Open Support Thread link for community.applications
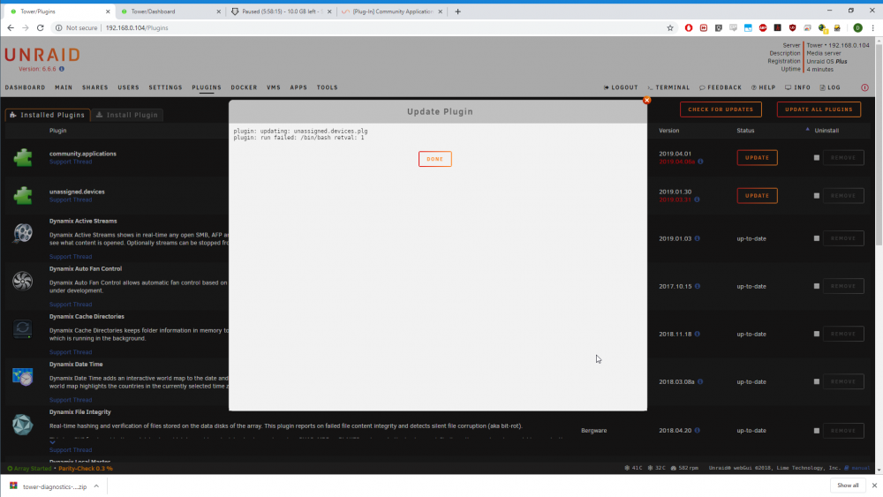This screenshot has height=497, width=883. pos(71,162)
